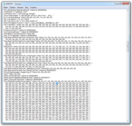Close the AMDTDP Notepad window

click(x=126, y=4)
